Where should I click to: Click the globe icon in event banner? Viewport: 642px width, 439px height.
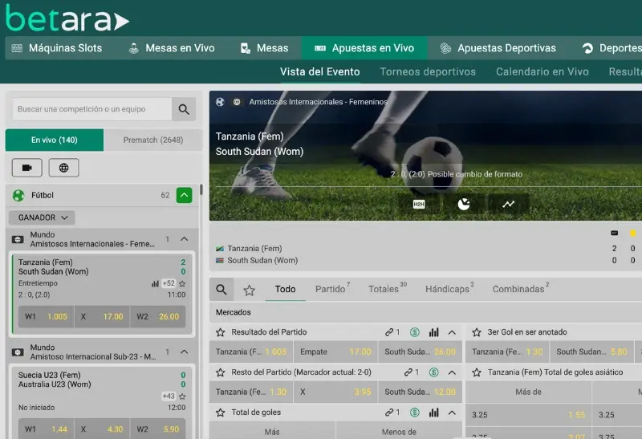tap(237, 102)
